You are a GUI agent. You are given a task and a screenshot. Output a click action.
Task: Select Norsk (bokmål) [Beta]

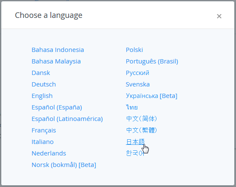64,165
